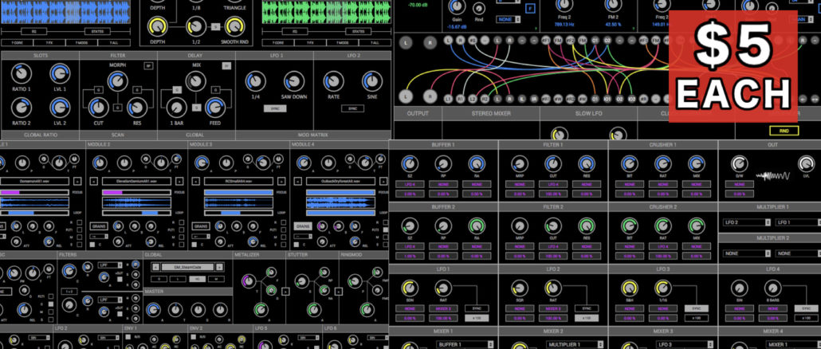Image resolution: width=821 pixels, height=349 pixels.
Task: Switch to the GLOBAL RATIO tab
Action: click(40, 135)
